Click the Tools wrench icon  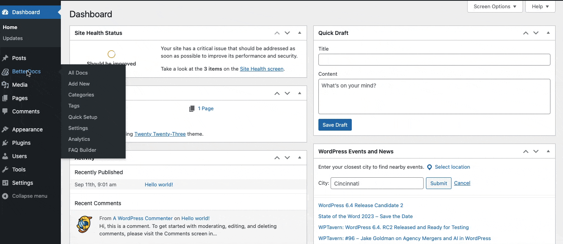[6, 169]
